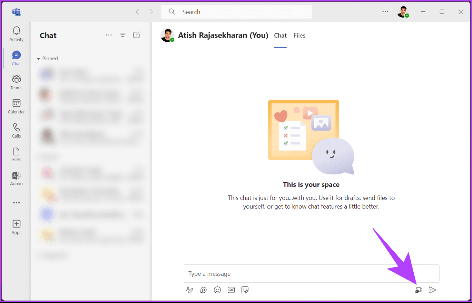This screenshot has height=303, width=472.
Task: Collapse the Pinned chats section
Action: pyautogui.click(x=38, y=58)
